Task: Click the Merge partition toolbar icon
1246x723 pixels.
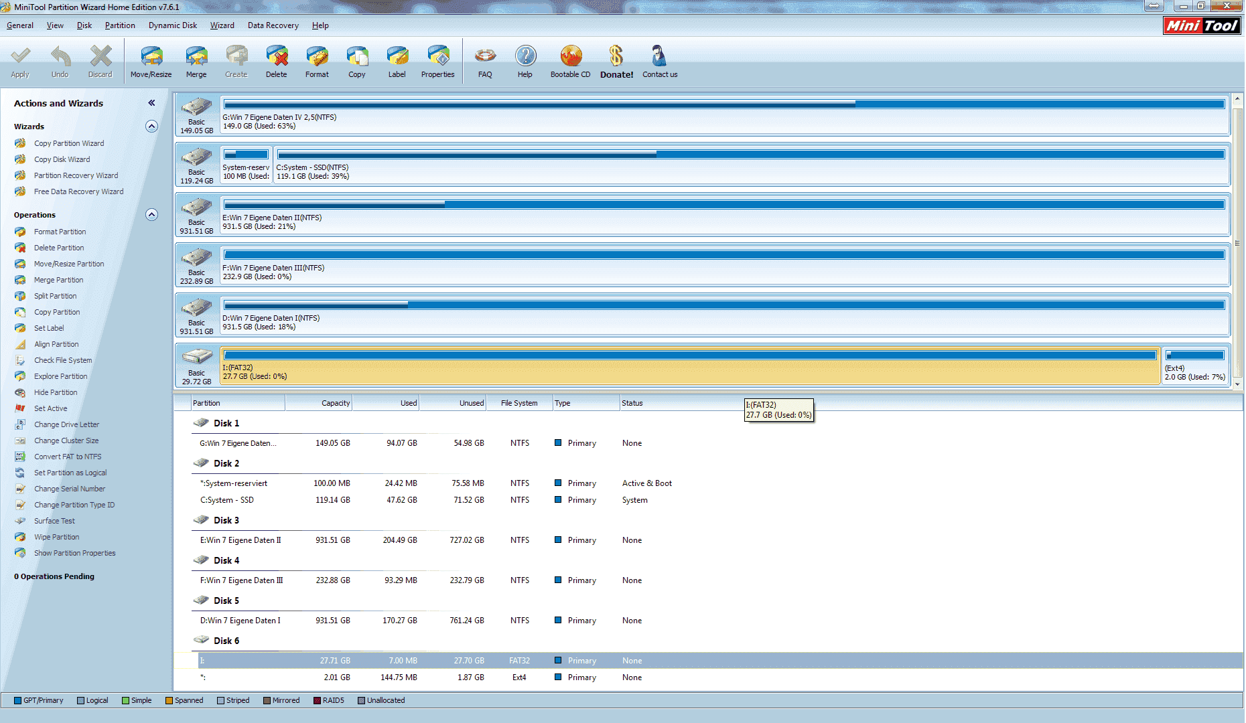Action: coord(196,62)
